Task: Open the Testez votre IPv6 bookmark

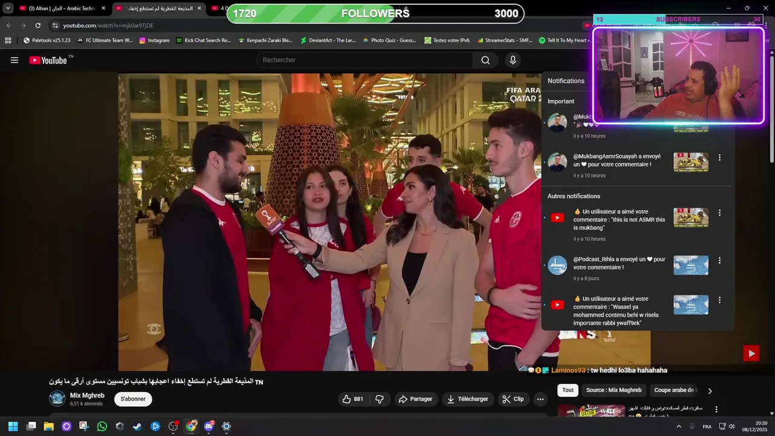Action: point(447,41)
